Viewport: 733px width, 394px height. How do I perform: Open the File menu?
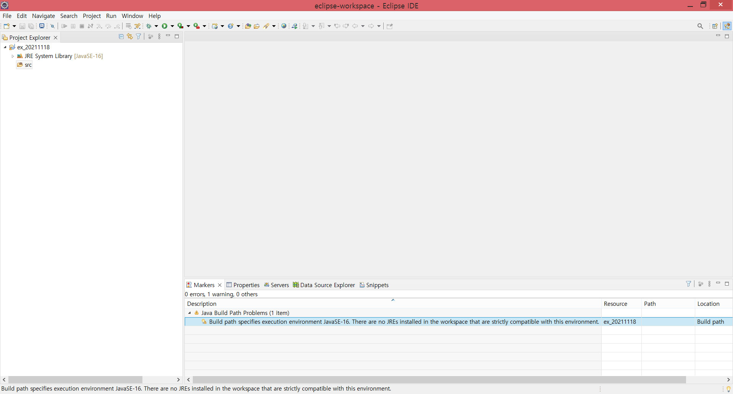[7, 16]
